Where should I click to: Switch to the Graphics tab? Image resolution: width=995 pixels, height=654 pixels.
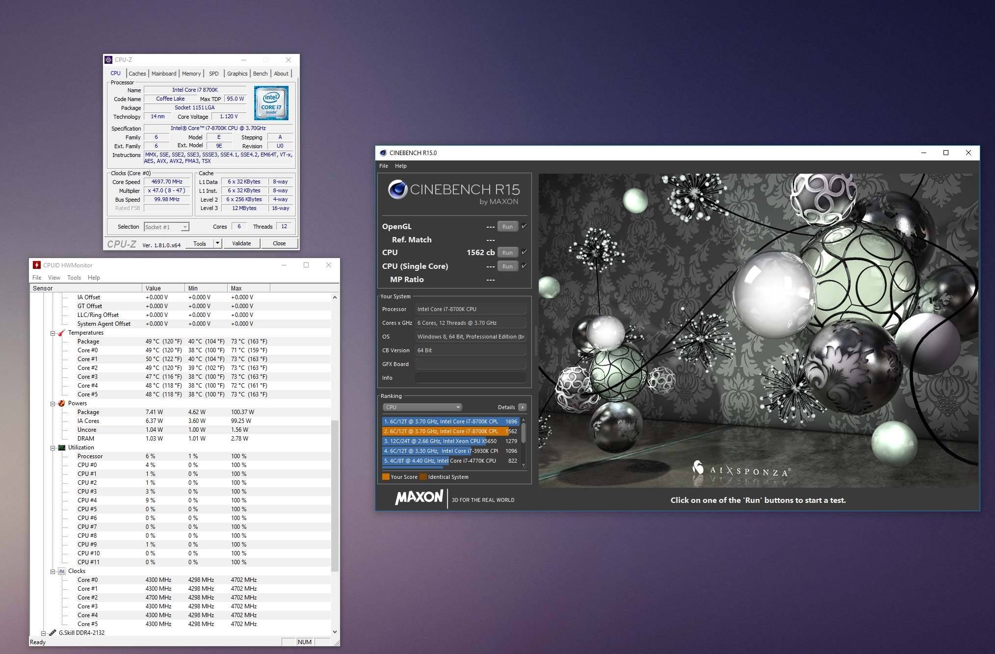(237, 74)
